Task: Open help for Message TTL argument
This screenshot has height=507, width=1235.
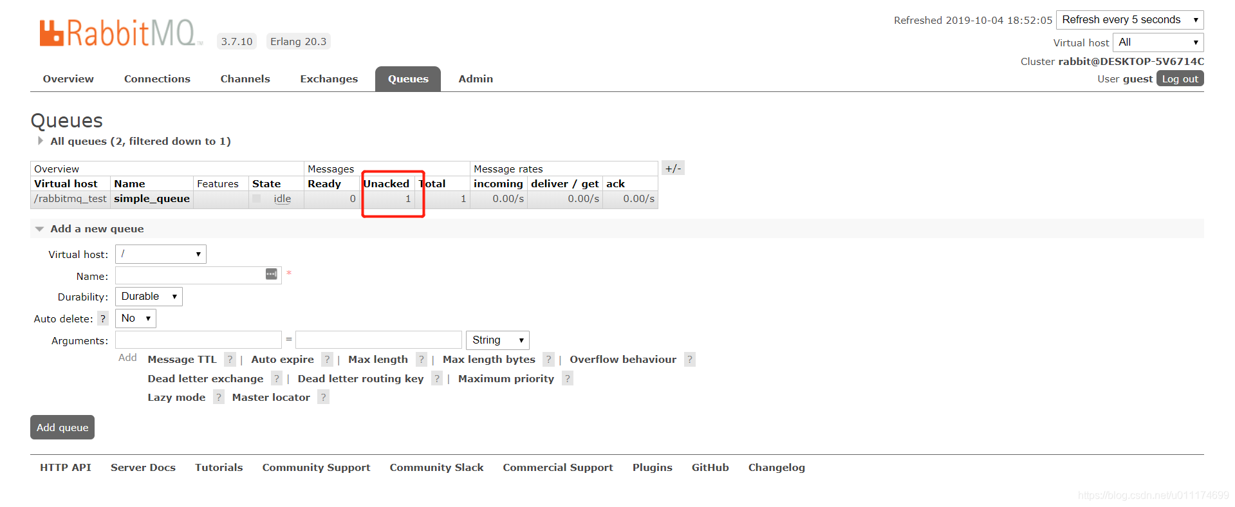Action: [x=230, y=359]
